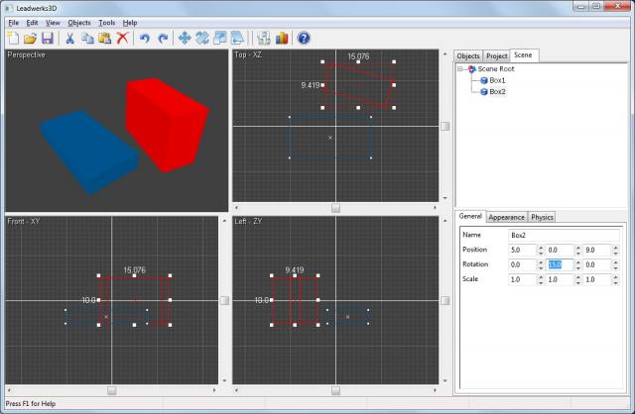Image resolution: width=635 pixels, height=414 pixels.
Task: Switch to the Physics tab
Action: (542, 217)
